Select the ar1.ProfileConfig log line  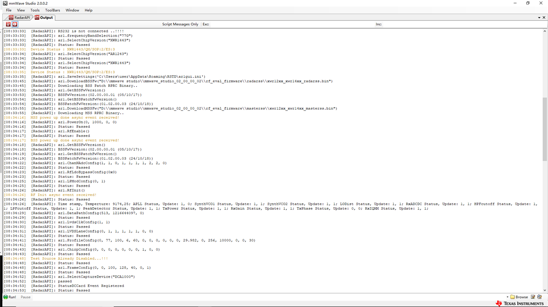coord(130,240)
